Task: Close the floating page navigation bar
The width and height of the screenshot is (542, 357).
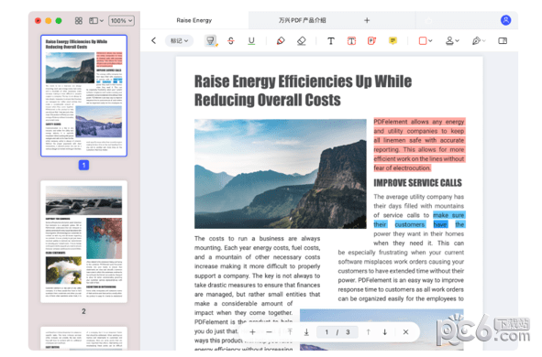Action: [x=405, y=331]
